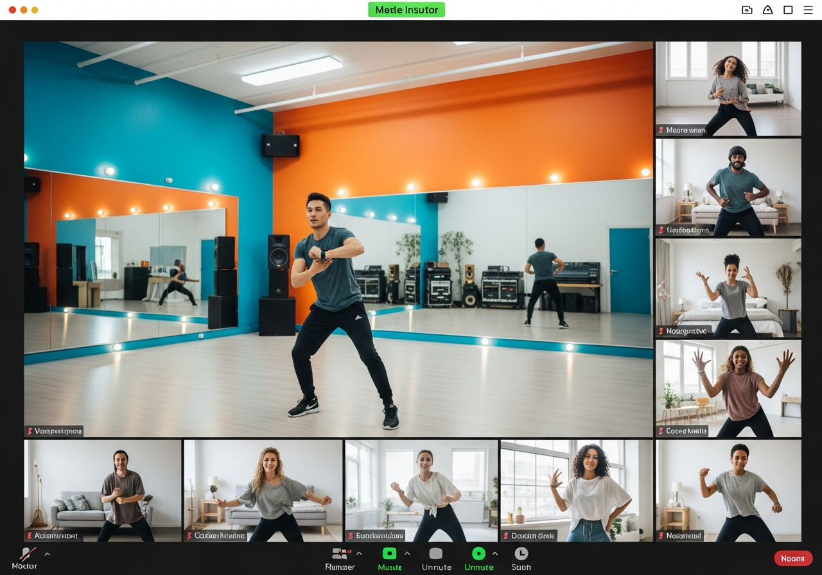Click the muted microphone icon labeled Moctor

click(26, 554)
